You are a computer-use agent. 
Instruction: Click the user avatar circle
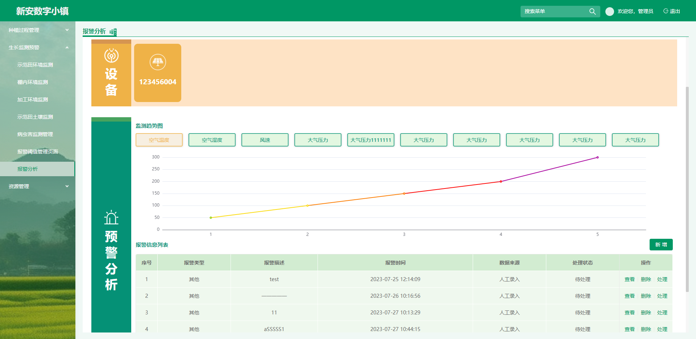(x=610, y=12)
